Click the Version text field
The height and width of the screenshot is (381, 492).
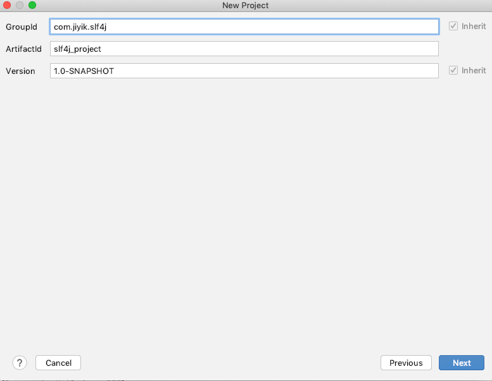click(244, 71)
